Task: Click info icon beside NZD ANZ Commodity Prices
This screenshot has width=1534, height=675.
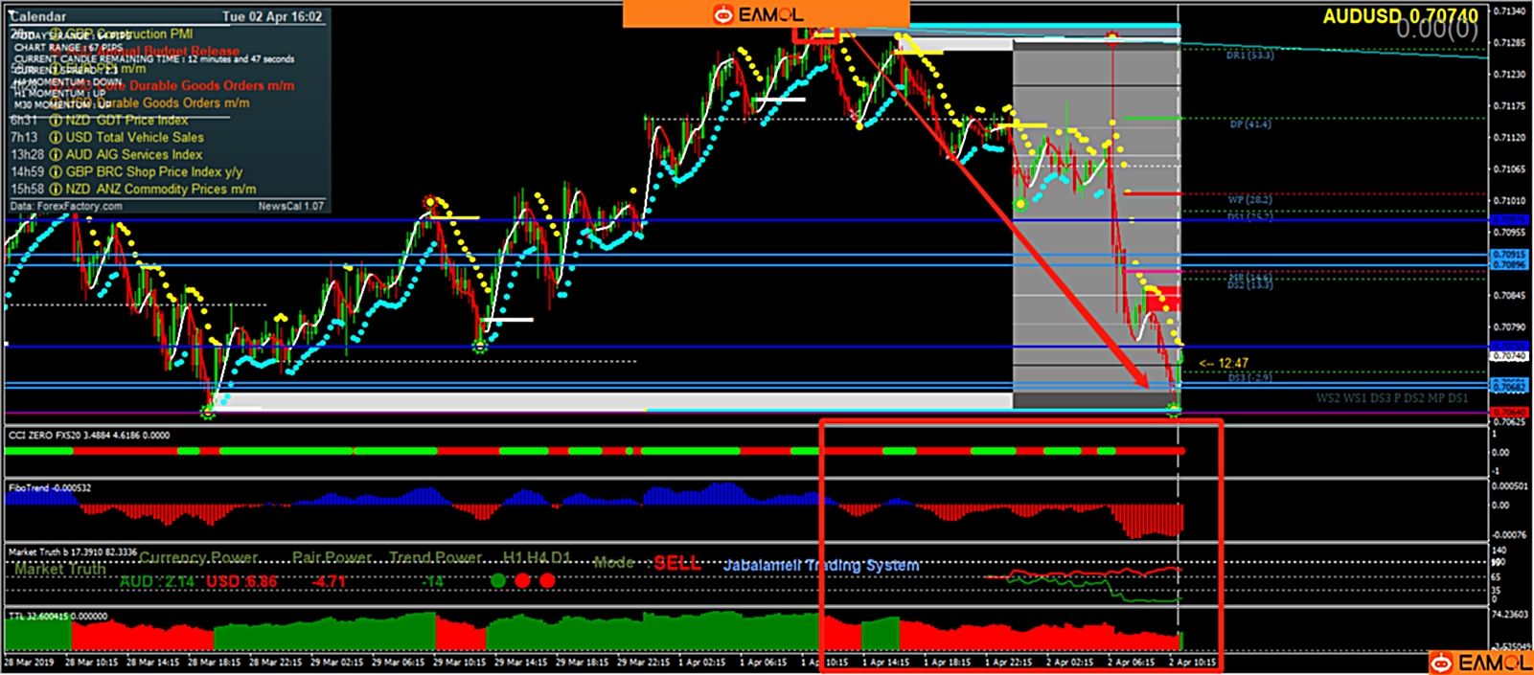Action: pos(56,190)
